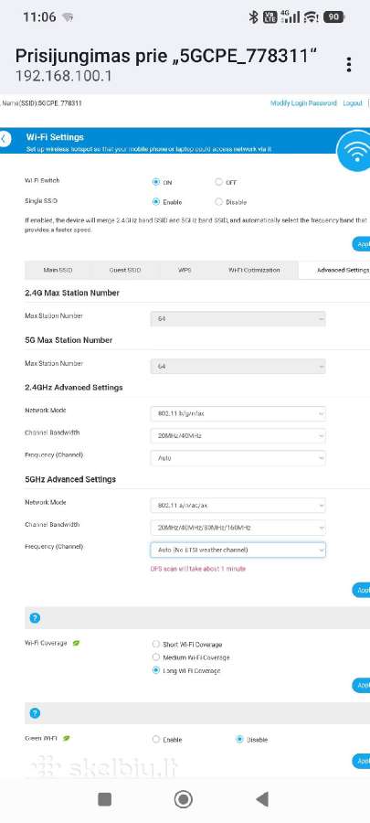Screen dimensions: 370x823
Task: Tap the 2.4GHz Advanced Settings heading
Action: (x=74, y=388)
